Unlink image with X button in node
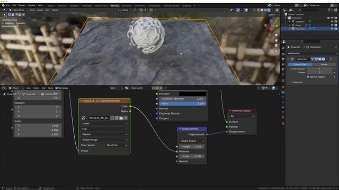This screenshot has height=190, width=339. [x=126, y=118]
